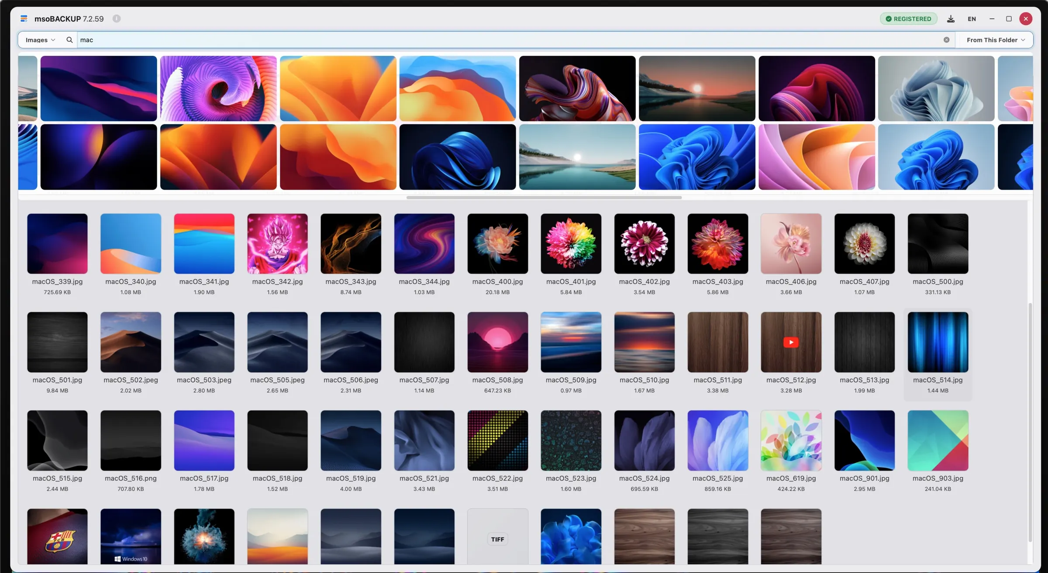The width and height of the screenshot is (1048, 573).
Task: Select macOS_514.jpg blue stripes thumbnail
Action: [x=938, y=342]
